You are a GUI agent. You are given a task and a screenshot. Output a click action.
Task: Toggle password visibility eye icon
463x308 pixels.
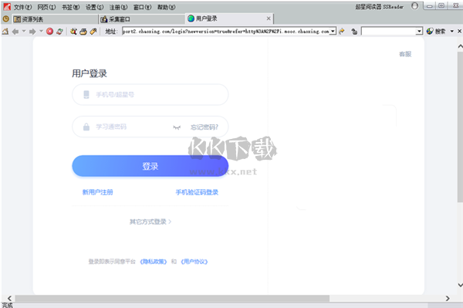(x=177, y=127)
